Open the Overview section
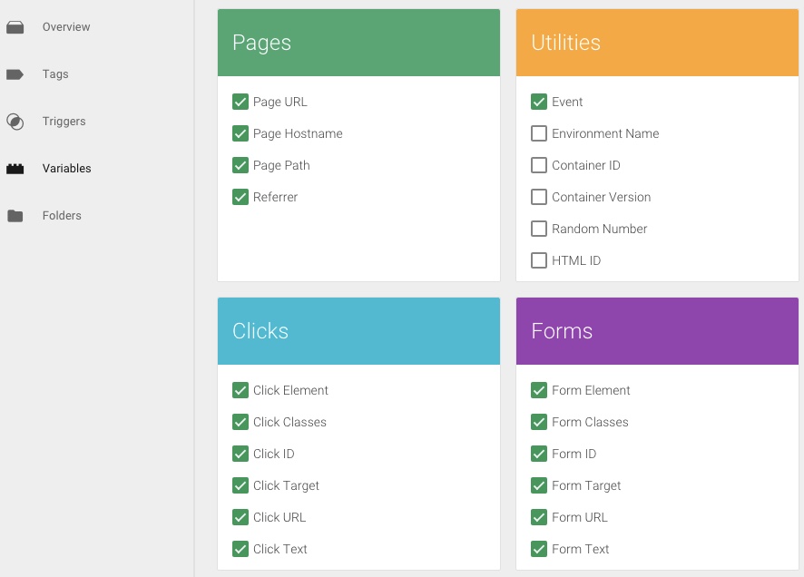This screenshot has width=804, height=577. pyautogui.click(x=66, y=27)
